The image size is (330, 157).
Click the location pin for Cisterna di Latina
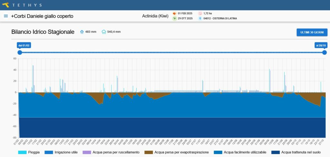coord(200,19)
